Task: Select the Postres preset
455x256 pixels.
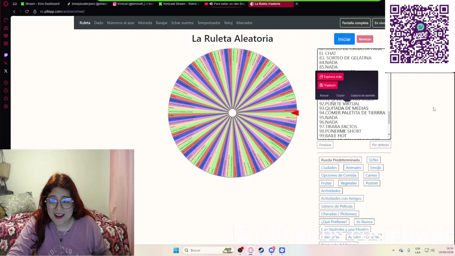Action: (x=372, y=183)
